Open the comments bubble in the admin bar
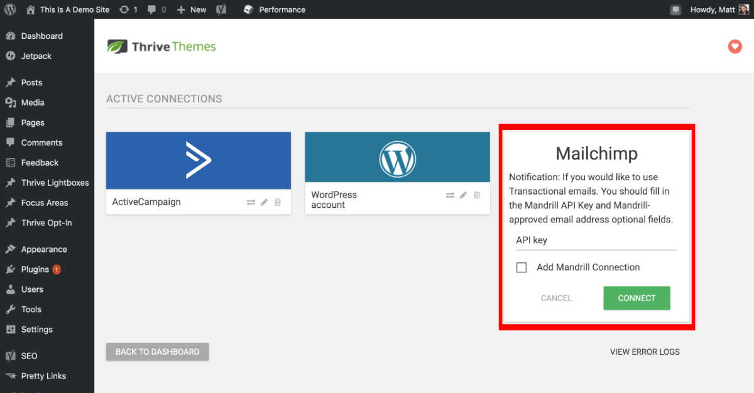 pos(152,9)
